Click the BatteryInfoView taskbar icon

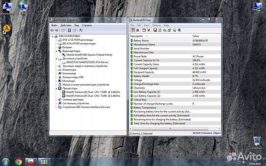44,162
